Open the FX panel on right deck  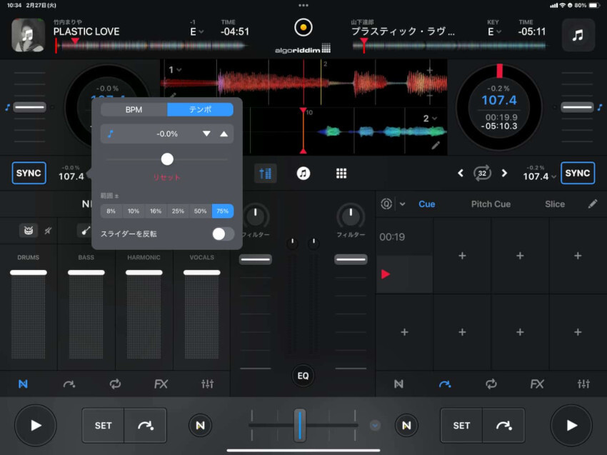(x=537, y=384)
